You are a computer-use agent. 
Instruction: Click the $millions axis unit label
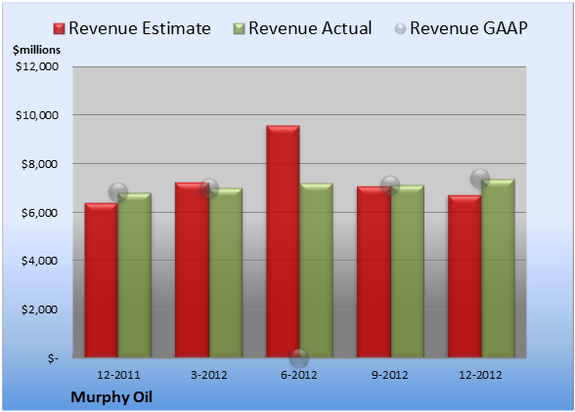pyautogui.click(x=37, y=50)
